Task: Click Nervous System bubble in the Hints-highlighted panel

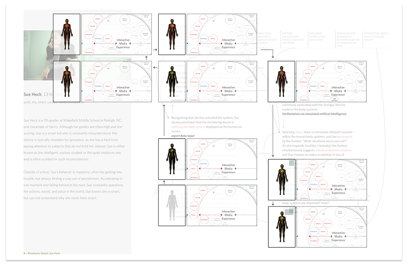Action: 340,67
